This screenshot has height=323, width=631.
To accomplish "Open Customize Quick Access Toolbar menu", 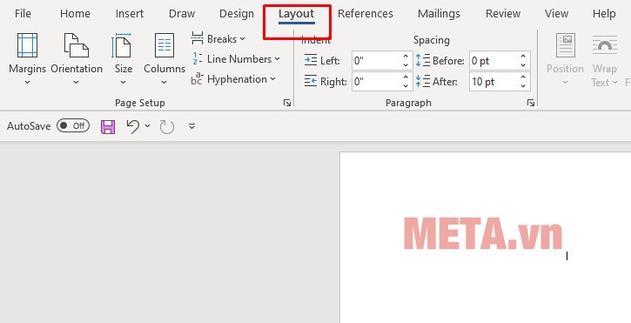I will pos(192,126).
